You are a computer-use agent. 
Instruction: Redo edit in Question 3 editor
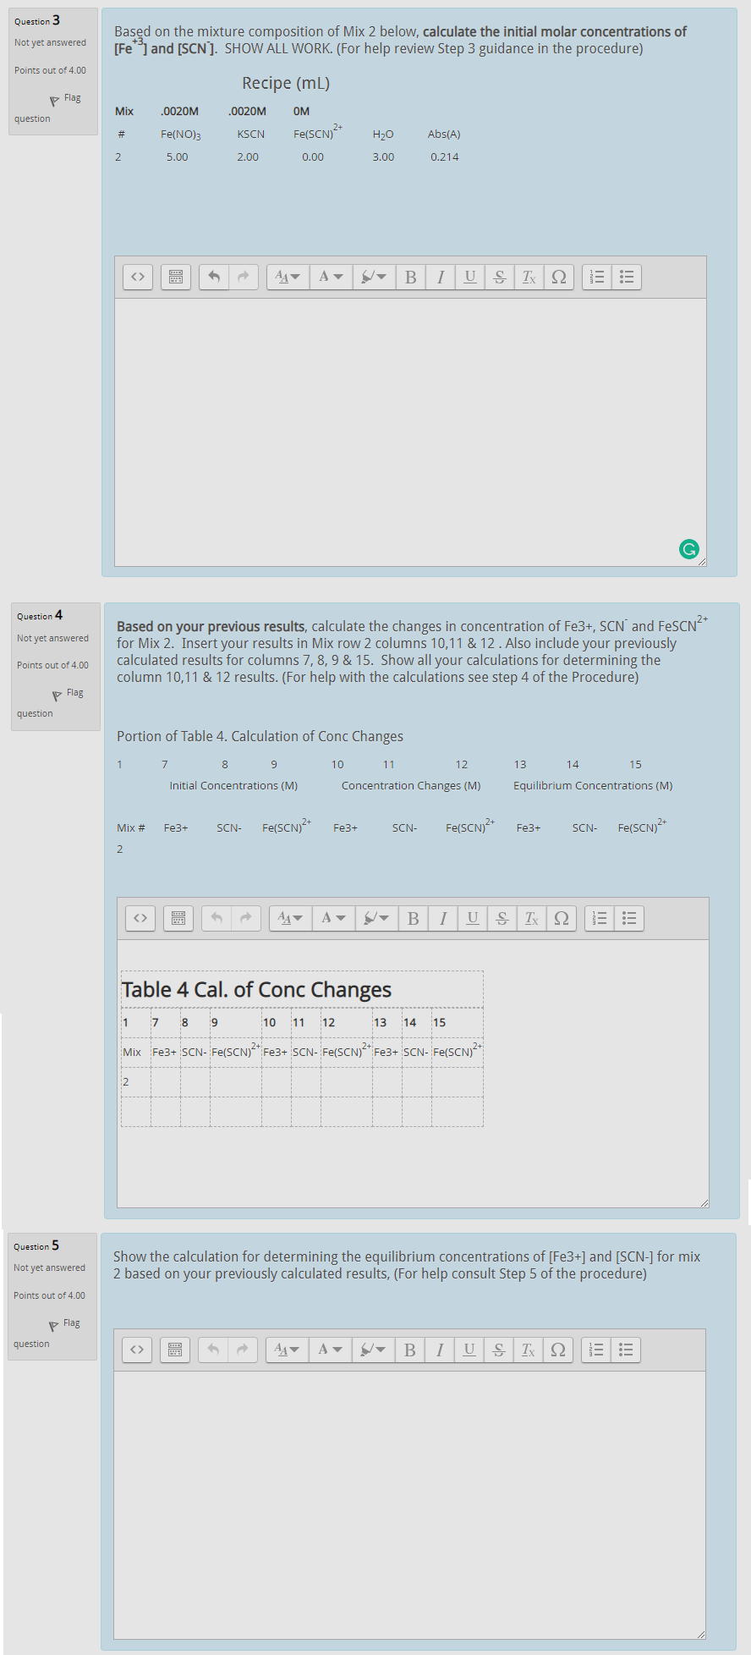tap(244, 277)
